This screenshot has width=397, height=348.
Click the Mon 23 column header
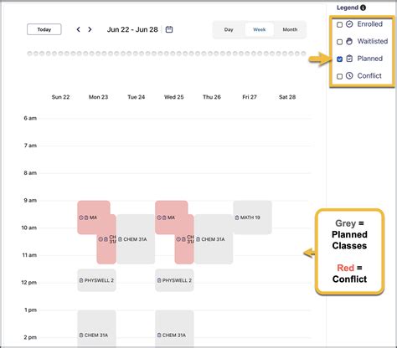coord(98,97)
